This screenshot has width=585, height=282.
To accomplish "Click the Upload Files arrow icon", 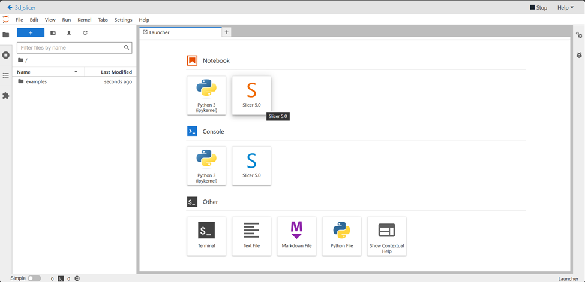I will [x=69, y=33].
